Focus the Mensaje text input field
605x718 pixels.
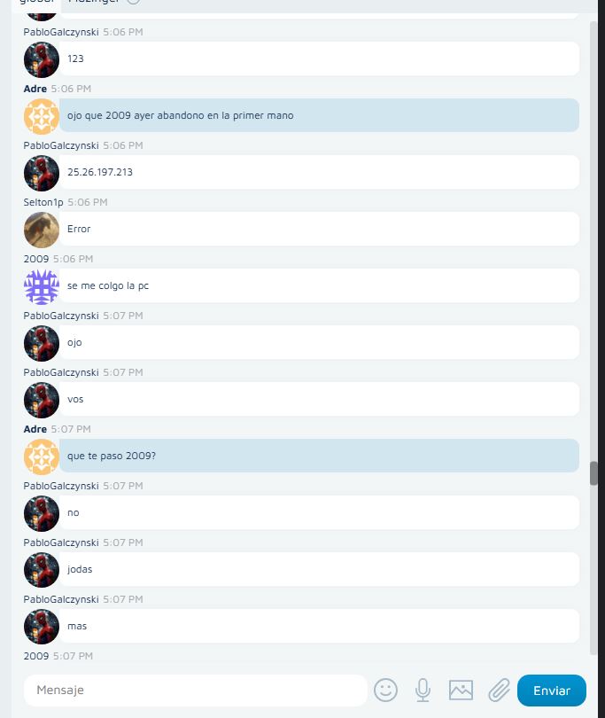click(x=196, y=690)
